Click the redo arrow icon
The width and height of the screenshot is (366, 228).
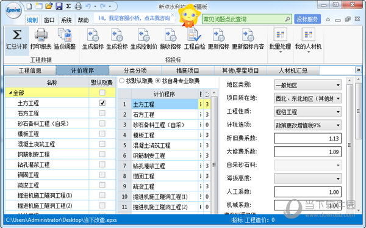point(102,6)
